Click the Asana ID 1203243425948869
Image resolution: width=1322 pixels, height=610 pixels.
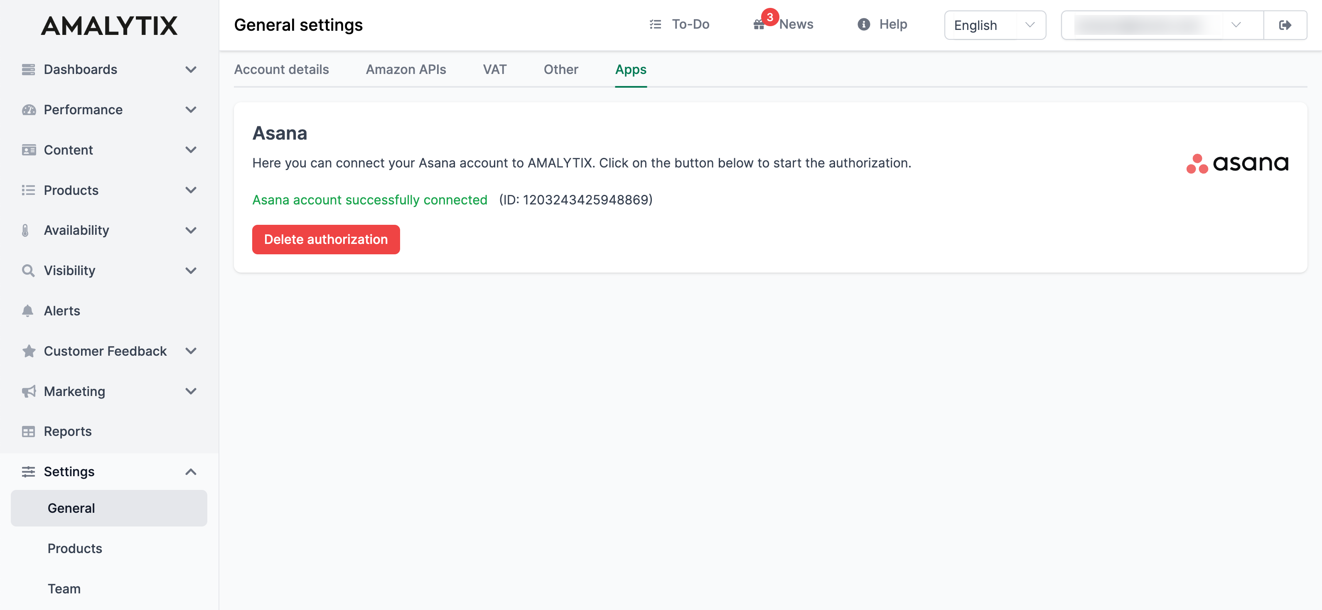coord(586,200)
